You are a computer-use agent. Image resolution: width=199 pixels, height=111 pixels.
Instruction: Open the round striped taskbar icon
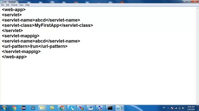point(24,108)
